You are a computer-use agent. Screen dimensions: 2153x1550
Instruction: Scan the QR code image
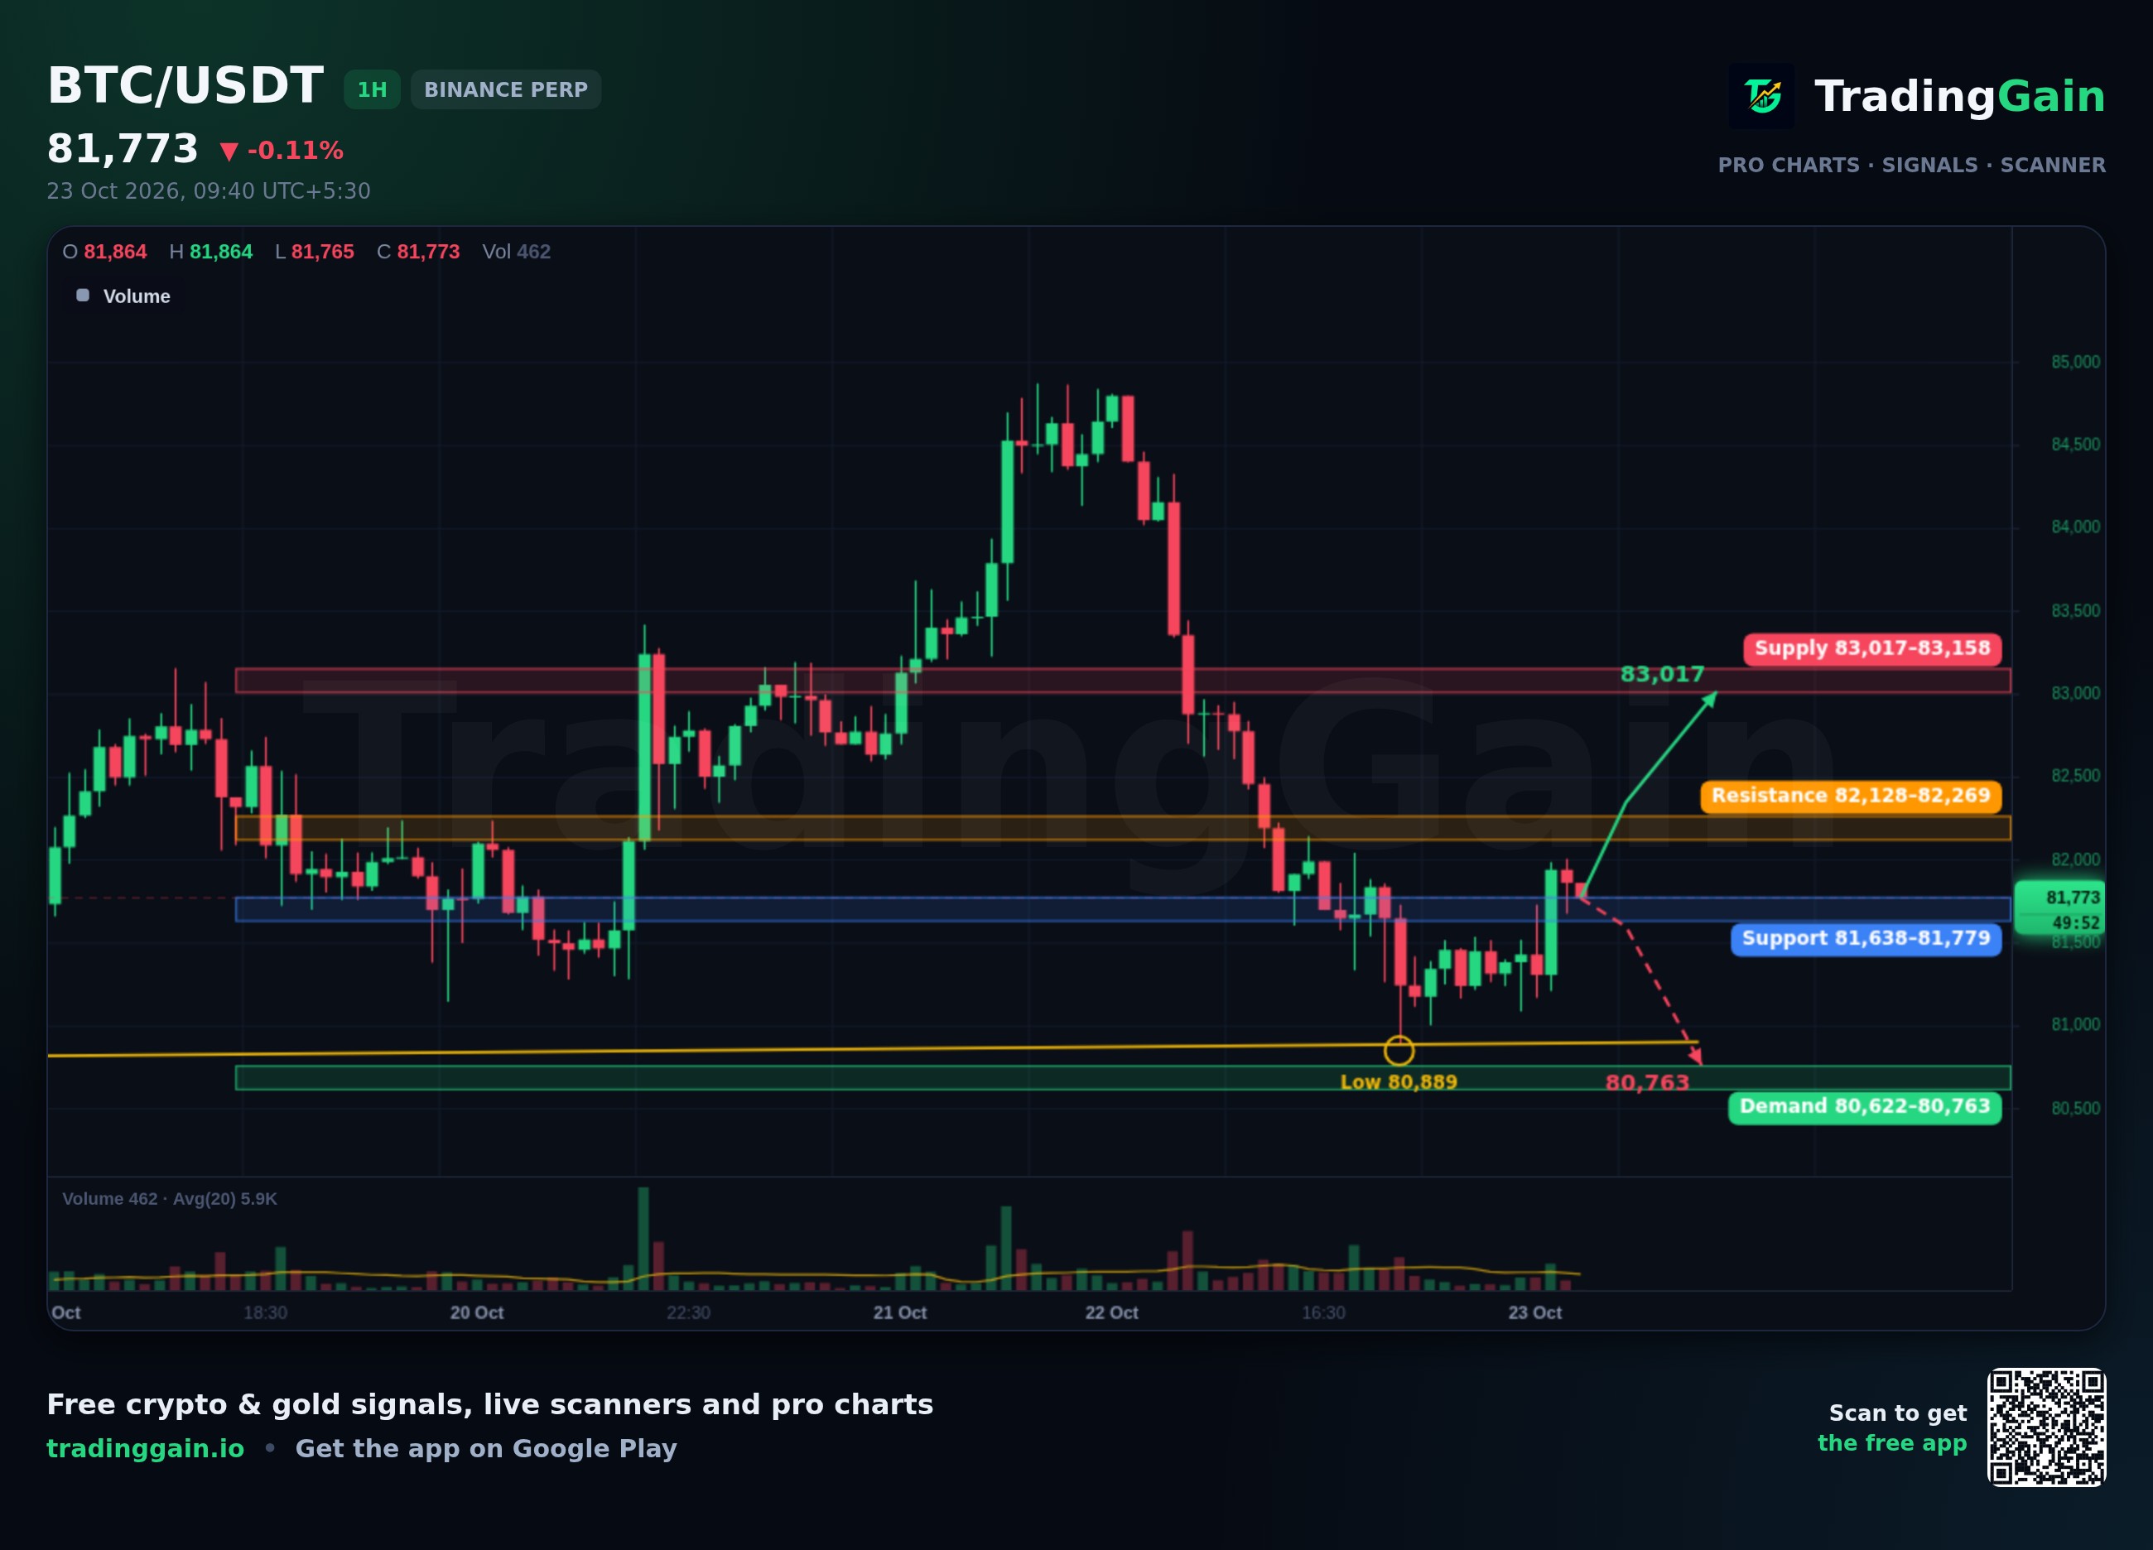(2047, 1427)
